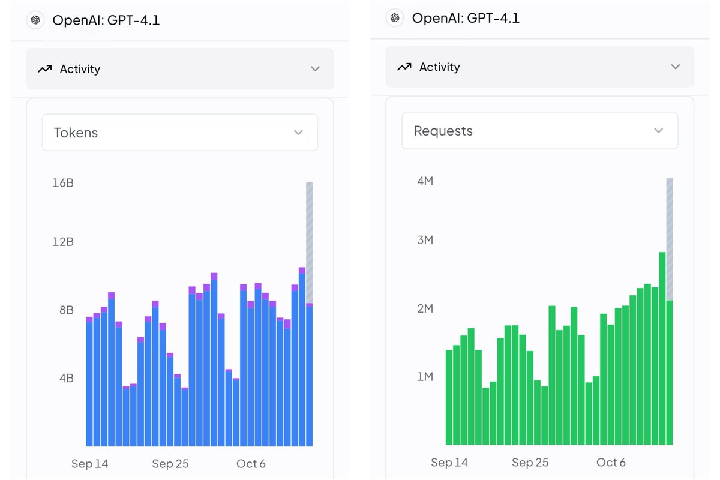Click the Activity label in right panel
Screen dimensions: 720x480
[439, 67]
